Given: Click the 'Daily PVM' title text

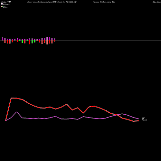Looking at the screenshot, I should click(x=6, y=2).
